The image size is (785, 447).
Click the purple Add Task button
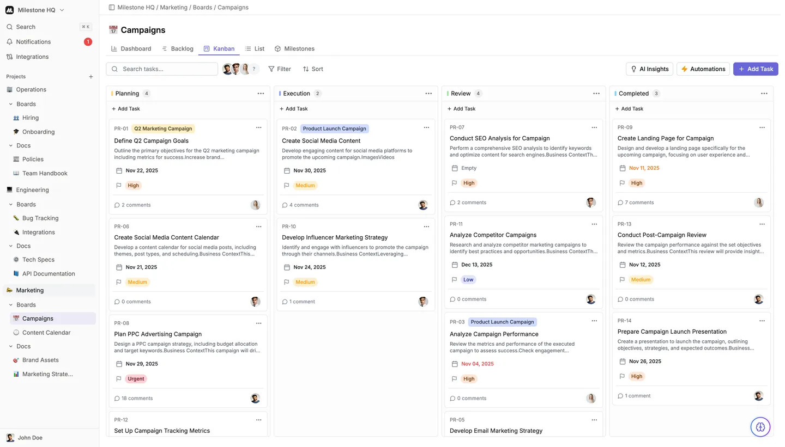click(755, 69)
